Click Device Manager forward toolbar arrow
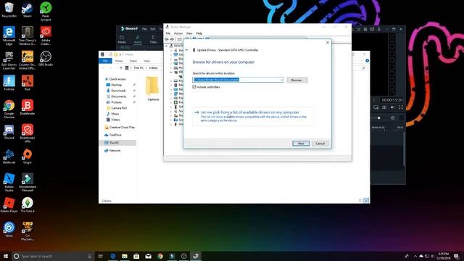Image resolution: width=464 pixels, height=261 pixels. [x=172, y=39]
